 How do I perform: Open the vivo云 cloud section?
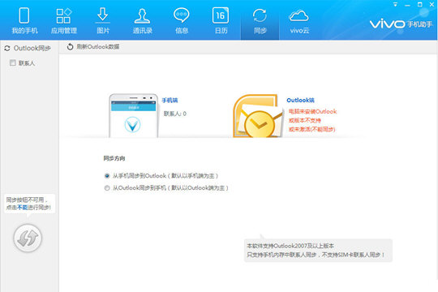coord(299,21)
